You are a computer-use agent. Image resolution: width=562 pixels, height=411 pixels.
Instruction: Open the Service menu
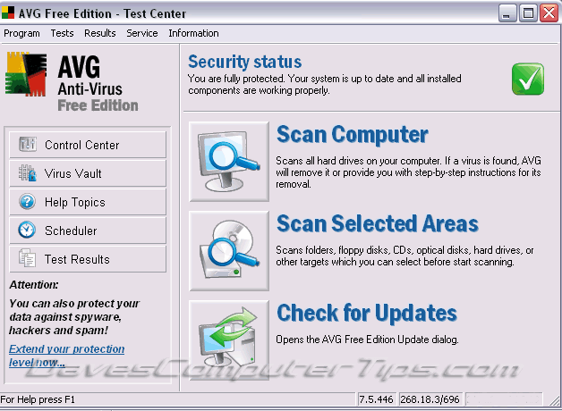(x=142, y=33)
